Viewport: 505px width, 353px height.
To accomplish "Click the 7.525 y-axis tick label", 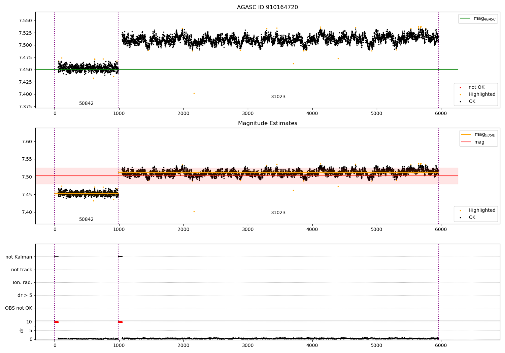I will tap(25, 33).
